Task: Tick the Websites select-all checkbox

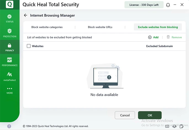Action: click(29, 46)
